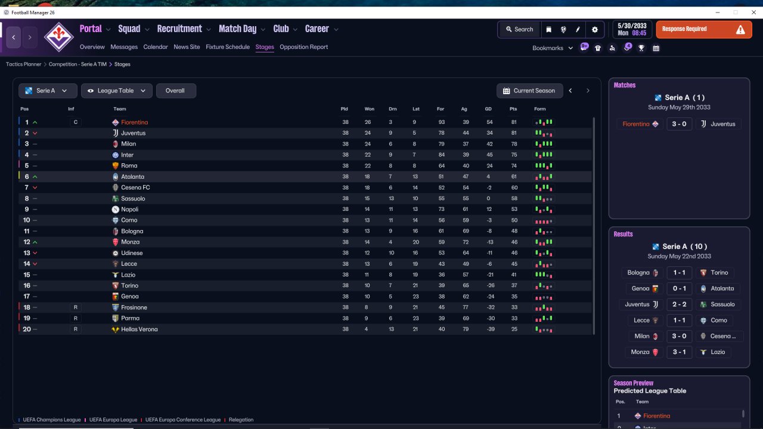The image size is (763, 429).
Task: Click the Predicted League Table scrollbar
Action: click(x=743, y=414)
